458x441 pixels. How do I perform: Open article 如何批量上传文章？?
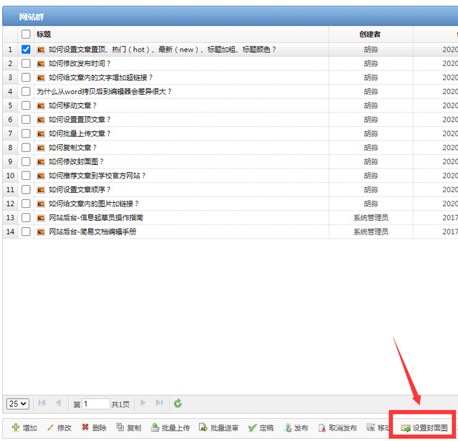(80, 134)
